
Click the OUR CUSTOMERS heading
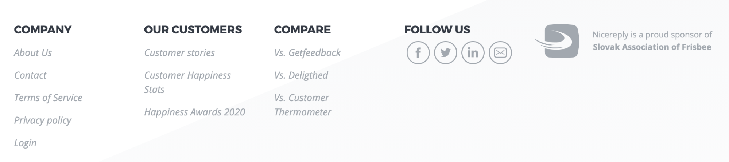(193, 29)
